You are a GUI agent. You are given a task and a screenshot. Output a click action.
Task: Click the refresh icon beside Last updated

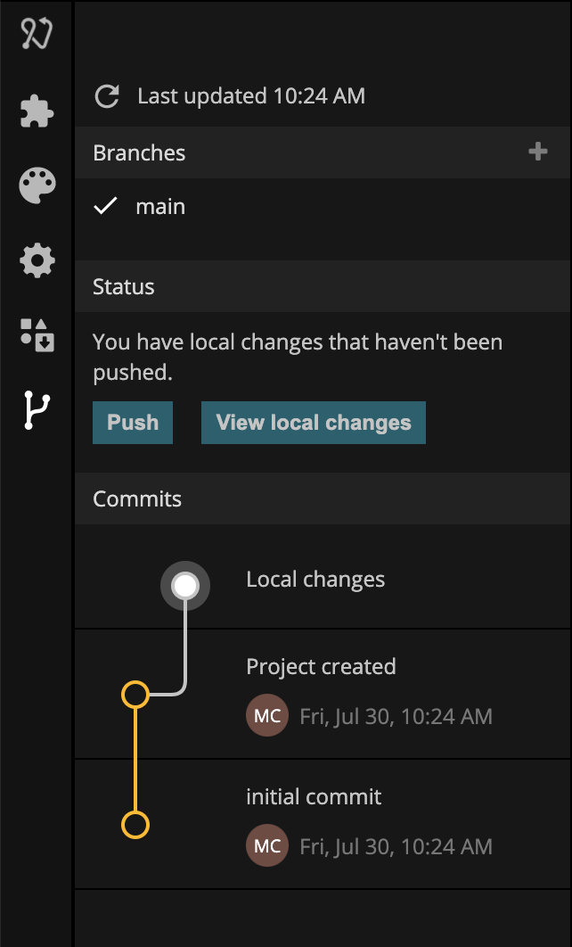108,96
